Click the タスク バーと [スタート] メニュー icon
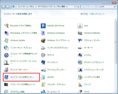This screenshot has height=94, width=118. (6, 62)
